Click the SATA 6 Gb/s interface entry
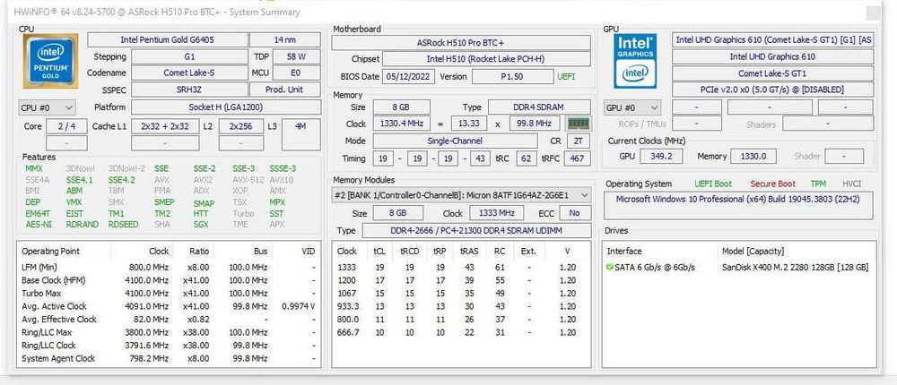Viewport: 897px width, 385px height. (655, 268)
